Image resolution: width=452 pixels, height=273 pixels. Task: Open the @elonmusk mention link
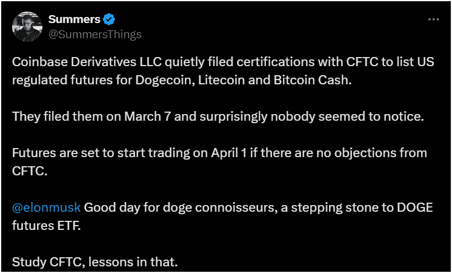click(46, 207)
